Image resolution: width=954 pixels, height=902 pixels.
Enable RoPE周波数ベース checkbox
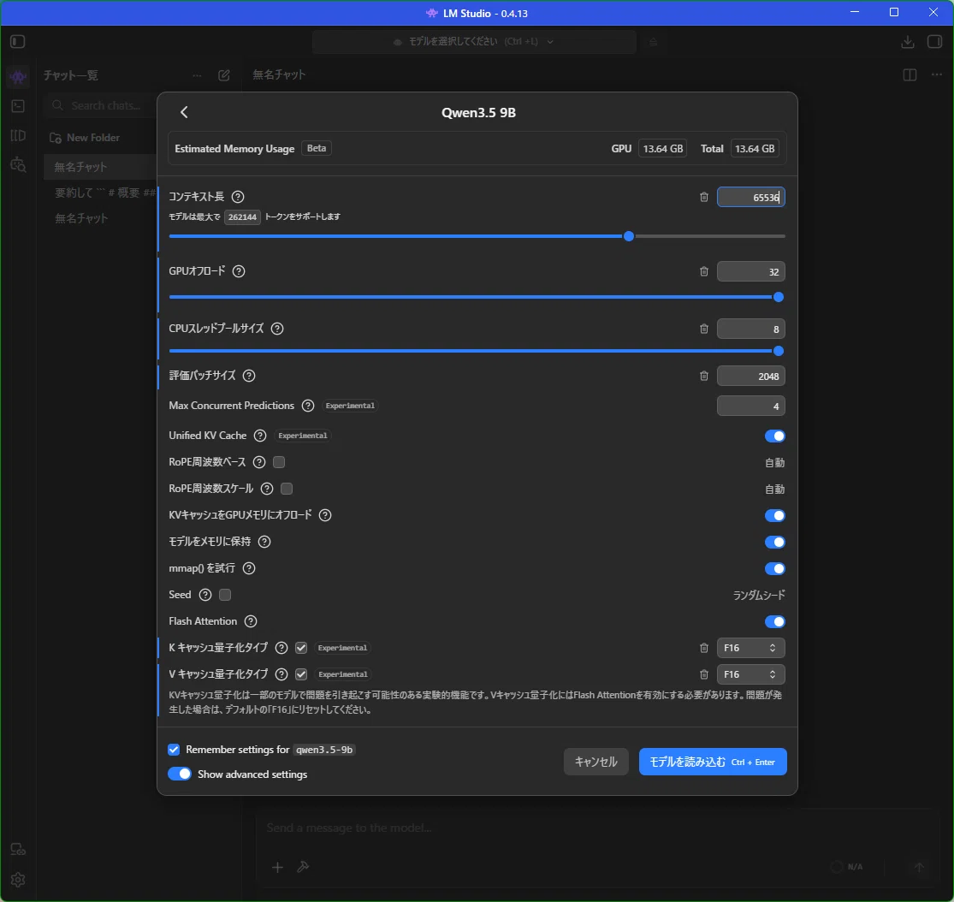279,462
